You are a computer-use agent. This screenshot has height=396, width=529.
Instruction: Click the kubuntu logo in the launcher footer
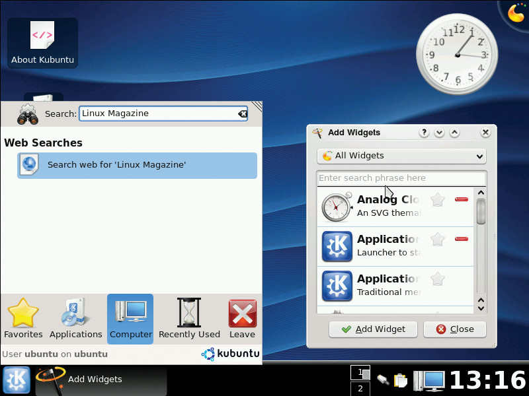(x=231, y=354)
